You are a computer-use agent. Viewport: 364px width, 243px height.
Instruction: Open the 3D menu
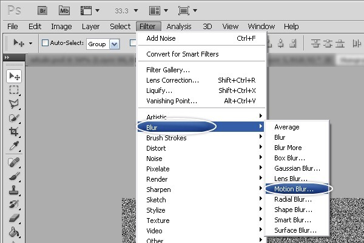point(207,27)
